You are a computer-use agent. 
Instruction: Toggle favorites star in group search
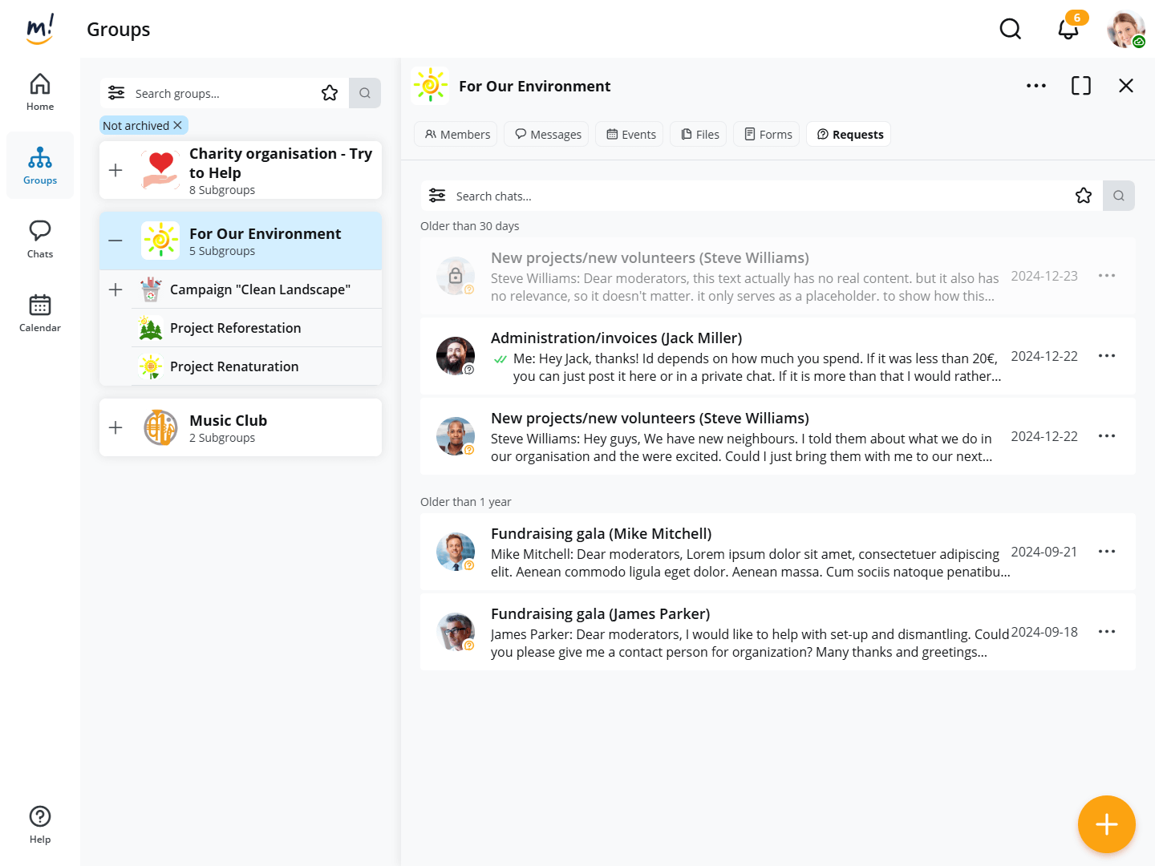330,93
